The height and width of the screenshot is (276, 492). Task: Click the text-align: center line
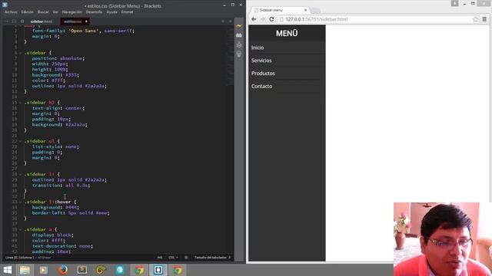point(58,108)
